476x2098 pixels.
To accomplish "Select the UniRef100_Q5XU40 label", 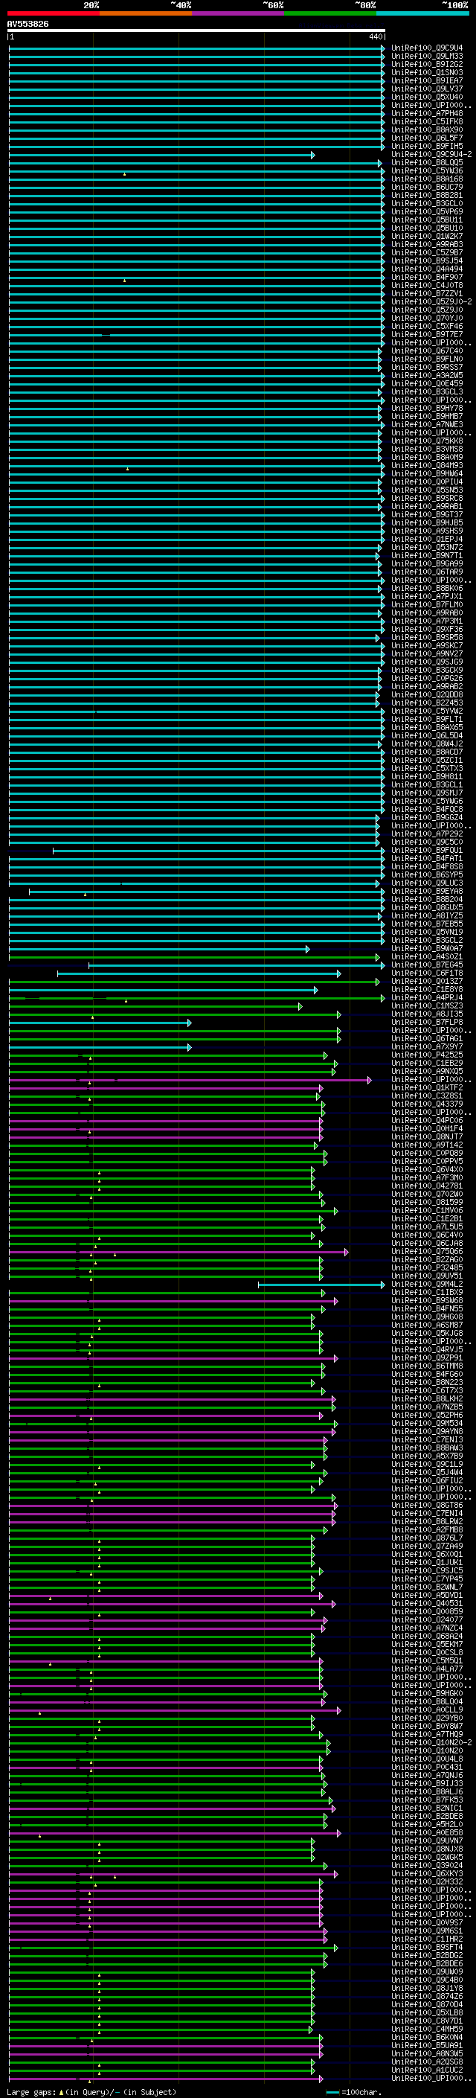I will click(x=427, y=97).
